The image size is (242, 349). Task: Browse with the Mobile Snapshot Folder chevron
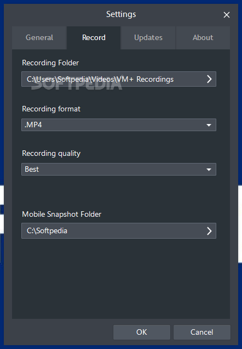point(209,231)
